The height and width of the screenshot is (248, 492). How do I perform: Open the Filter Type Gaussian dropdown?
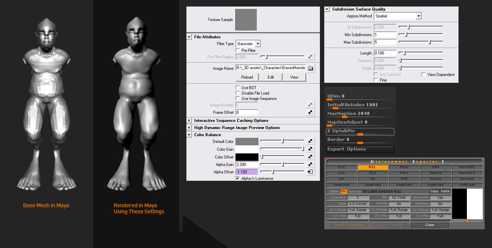click(x=248, y=44)
